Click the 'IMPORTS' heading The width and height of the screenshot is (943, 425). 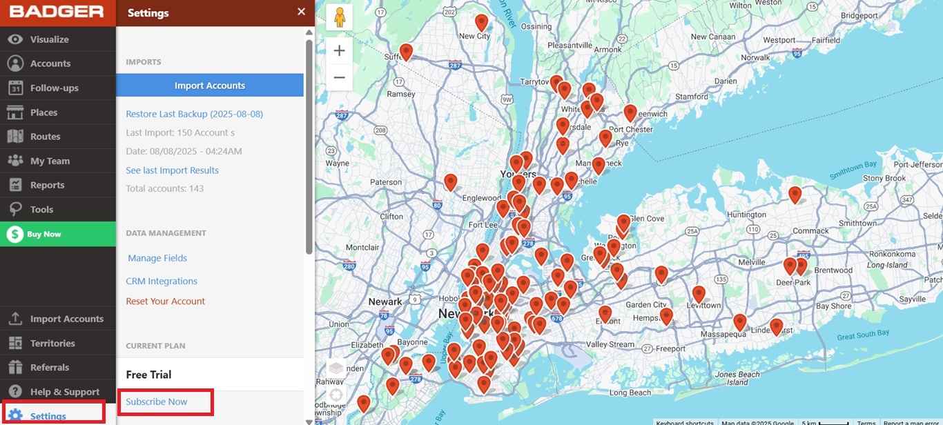tap(144, 62)
